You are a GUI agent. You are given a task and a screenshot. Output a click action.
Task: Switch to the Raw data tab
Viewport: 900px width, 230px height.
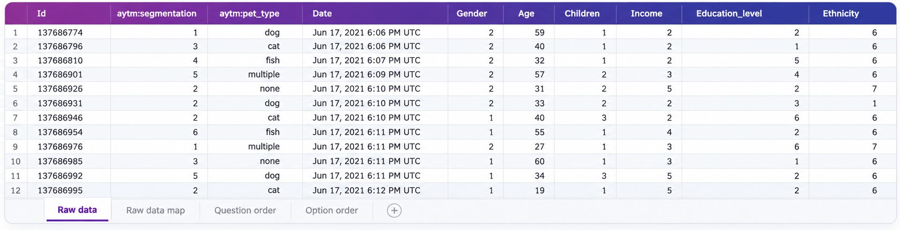click(77, 210)
